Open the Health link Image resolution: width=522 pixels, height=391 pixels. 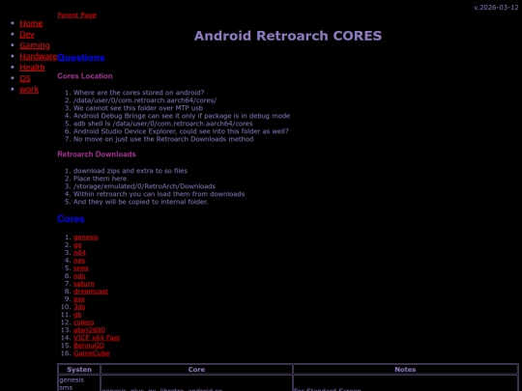[x=32, y=68]
